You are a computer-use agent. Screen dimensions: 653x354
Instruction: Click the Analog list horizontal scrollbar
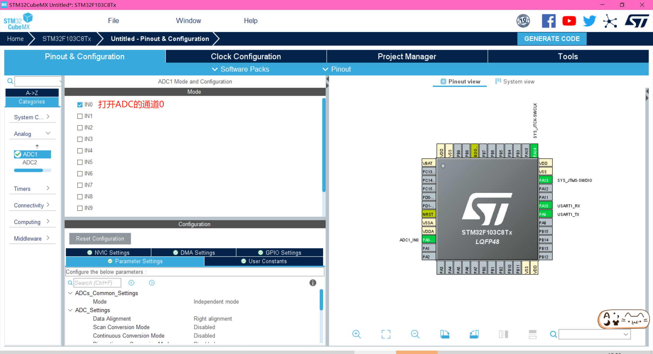[29, 170]
